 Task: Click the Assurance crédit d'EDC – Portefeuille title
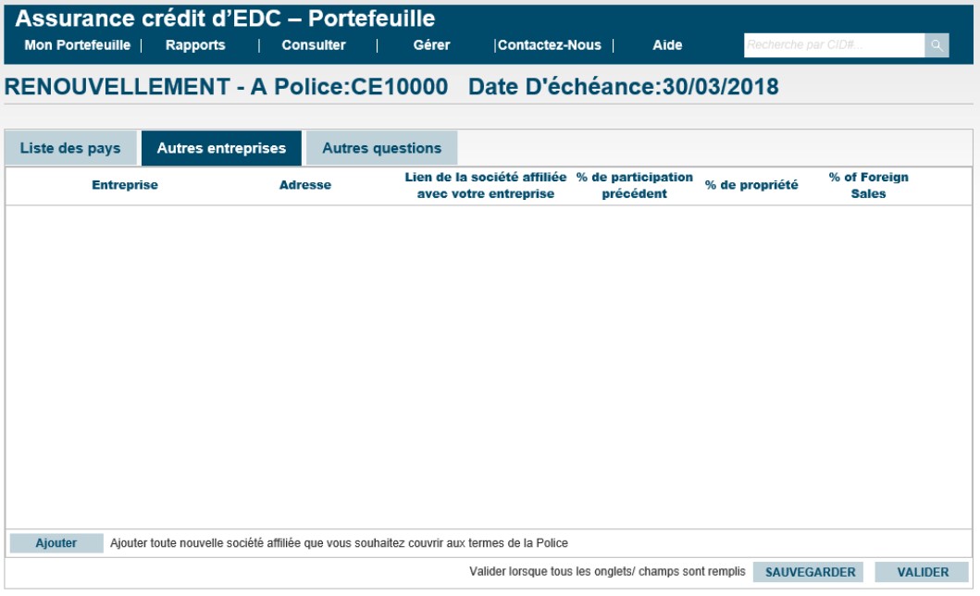(225, 19)
